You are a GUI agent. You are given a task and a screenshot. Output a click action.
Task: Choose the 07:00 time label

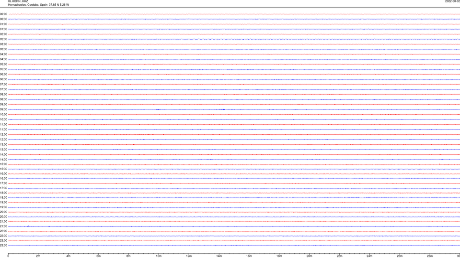(x=3, y=84)
